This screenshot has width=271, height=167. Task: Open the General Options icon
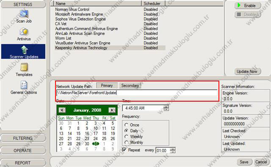click(x=24, y=87)
